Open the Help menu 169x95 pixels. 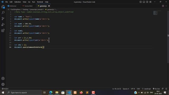click(x=46, y=2)
